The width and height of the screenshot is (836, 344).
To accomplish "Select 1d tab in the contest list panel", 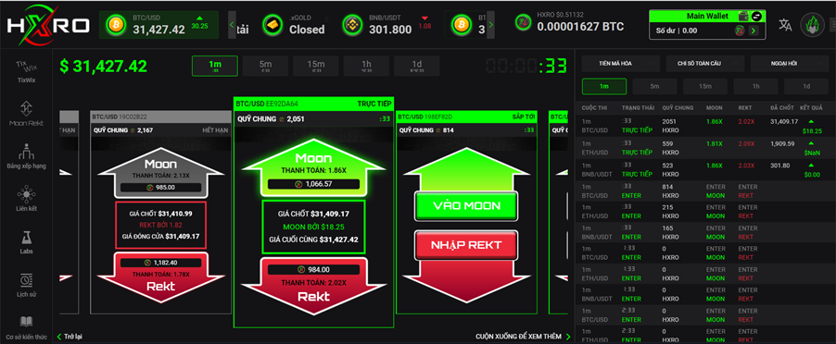I will coord(806,86).
